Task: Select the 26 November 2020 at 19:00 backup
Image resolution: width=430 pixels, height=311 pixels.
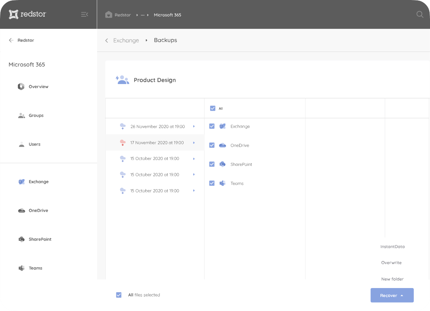Action: 158,126
